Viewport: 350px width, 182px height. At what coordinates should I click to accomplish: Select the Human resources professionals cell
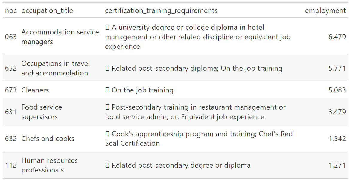tap(49, 165)
